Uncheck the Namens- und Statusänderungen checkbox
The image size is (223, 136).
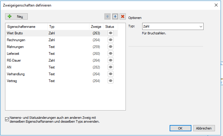click(7, 119)
